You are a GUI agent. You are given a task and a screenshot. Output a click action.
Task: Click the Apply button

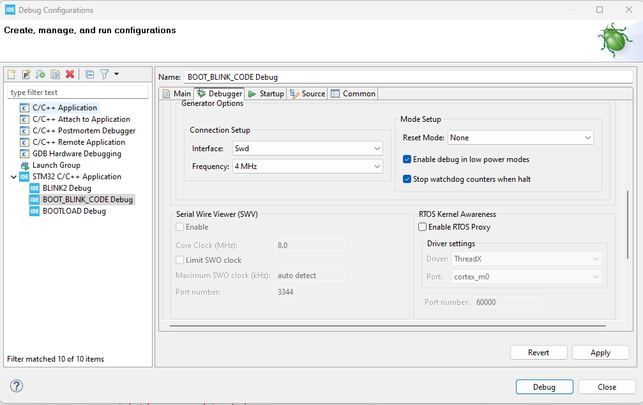click(x=600, y=353)
